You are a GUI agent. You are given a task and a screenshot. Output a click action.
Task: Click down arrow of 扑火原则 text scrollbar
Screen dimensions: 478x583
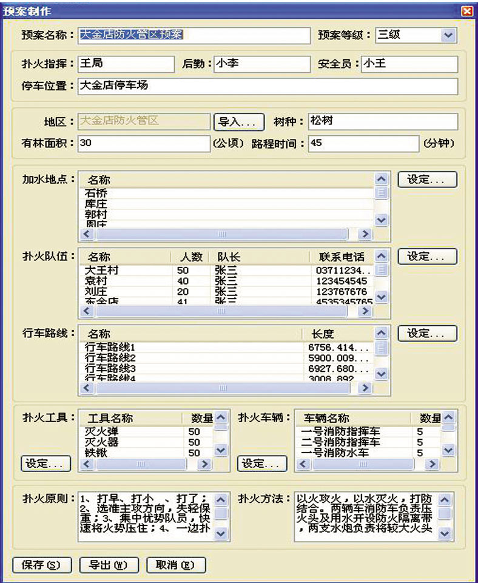click(221, 533)
